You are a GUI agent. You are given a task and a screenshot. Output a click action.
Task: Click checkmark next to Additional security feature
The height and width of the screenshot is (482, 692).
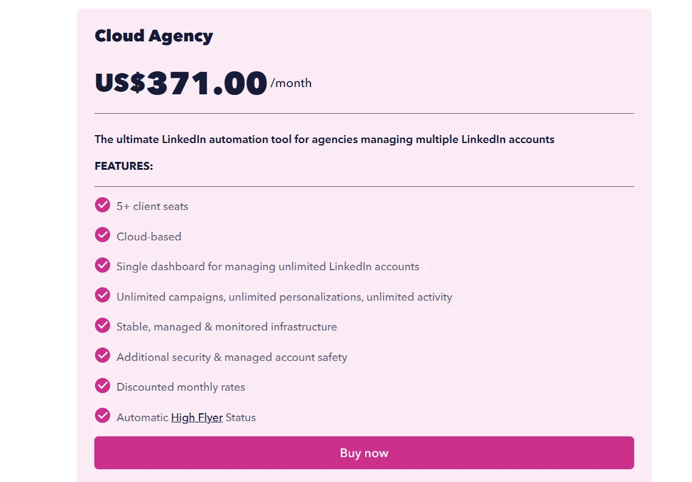(x=102, y=355)
